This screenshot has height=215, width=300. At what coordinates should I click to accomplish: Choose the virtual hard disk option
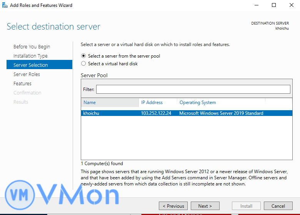pyautogui.click(x=83, y=64)
